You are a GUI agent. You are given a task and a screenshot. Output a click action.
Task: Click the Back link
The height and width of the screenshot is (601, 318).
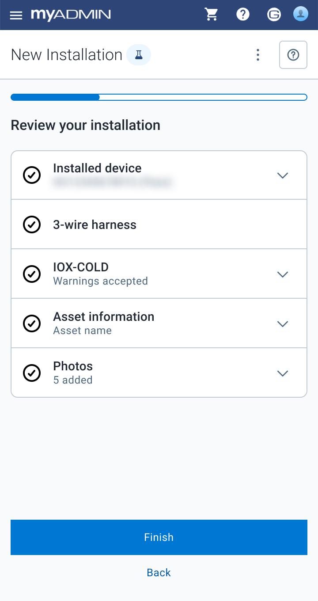159,573
